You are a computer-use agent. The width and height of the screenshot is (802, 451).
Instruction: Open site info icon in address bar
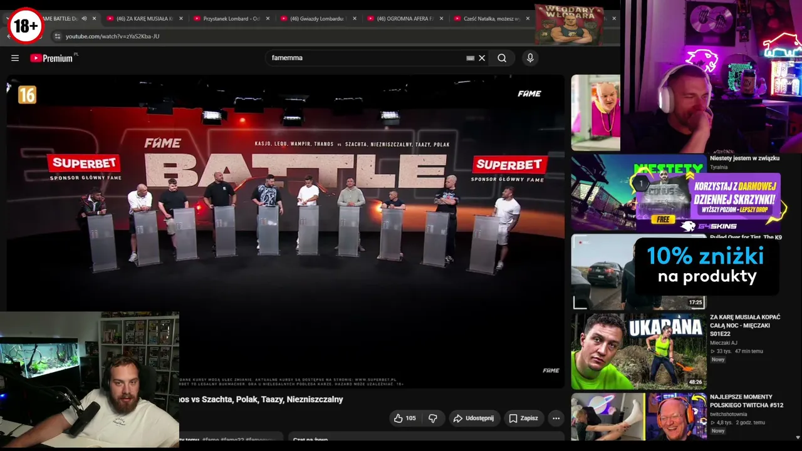click(x=57, y=36)
